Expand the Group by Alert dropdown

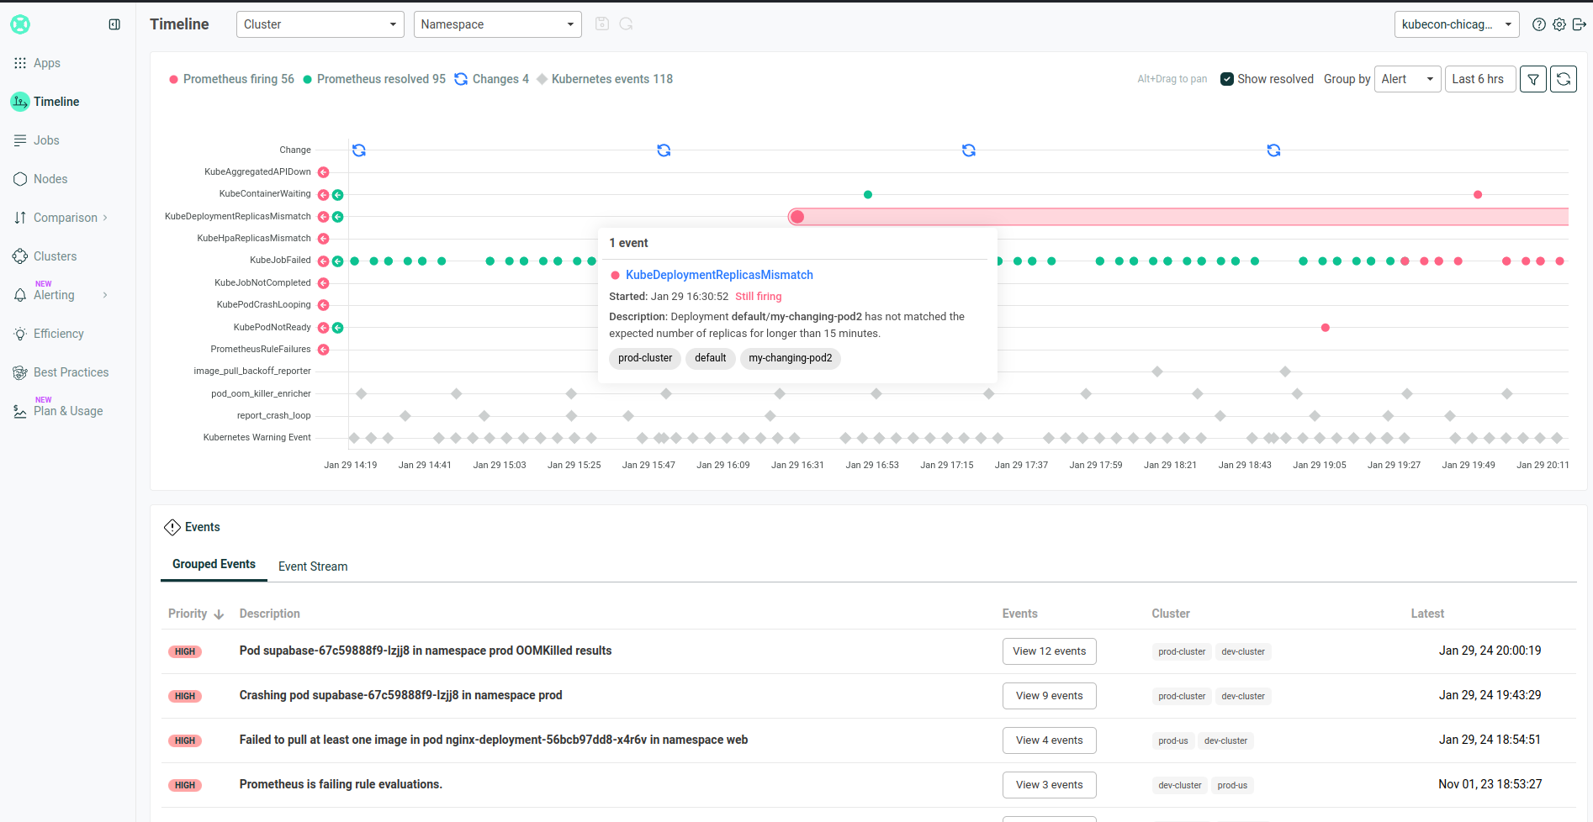click(x=1406, y=79)
